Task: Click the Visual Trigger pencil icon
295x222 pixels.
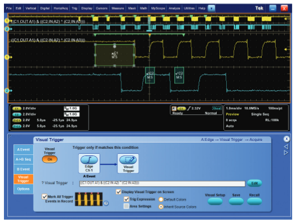Action: 128,160
